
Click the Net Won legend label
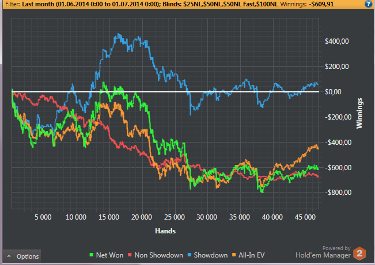(110, 255)
